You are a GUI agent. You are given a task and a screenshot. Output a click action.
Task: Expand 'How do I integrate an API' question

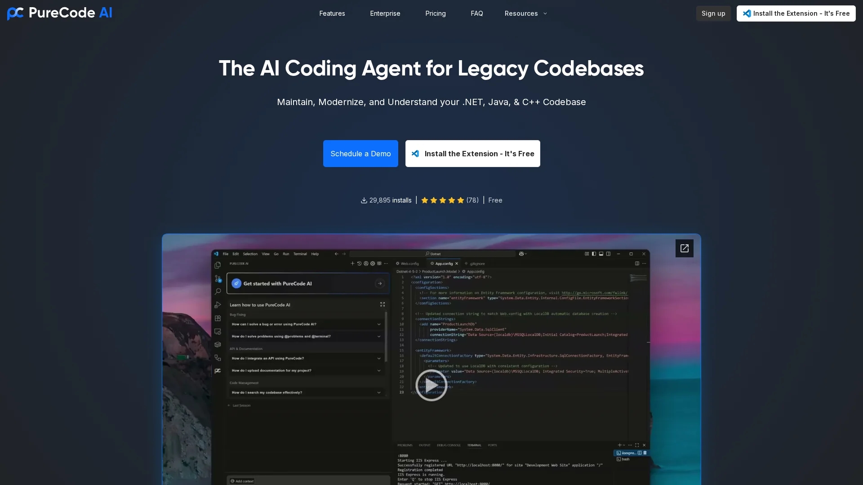307,358
